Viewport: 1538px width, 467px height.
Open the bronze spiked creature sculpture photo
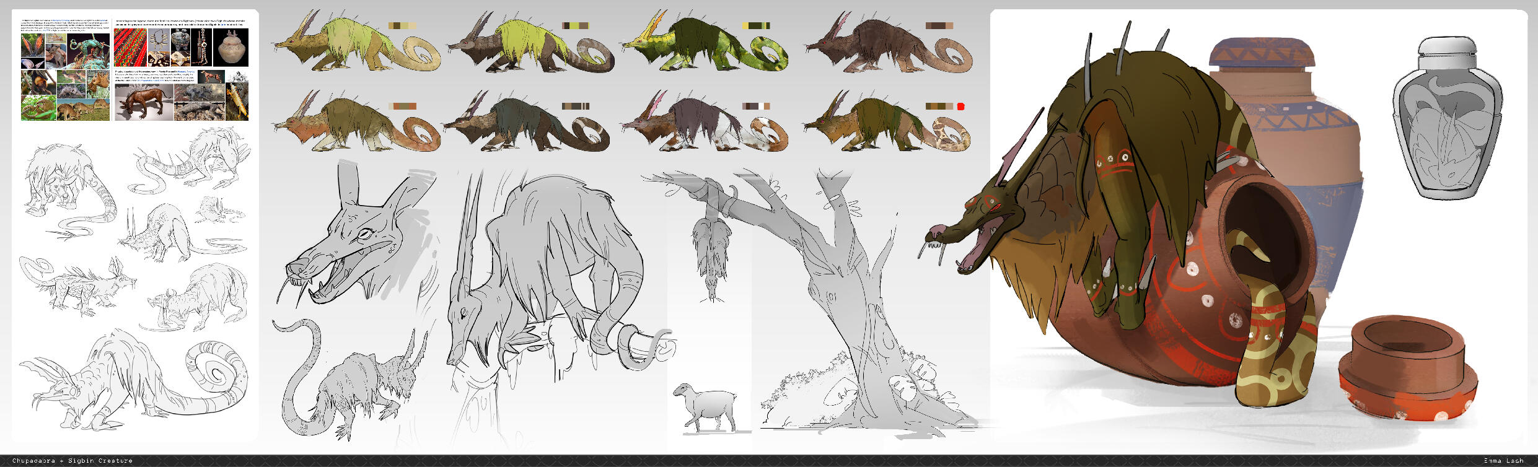[x=143, y=102]
